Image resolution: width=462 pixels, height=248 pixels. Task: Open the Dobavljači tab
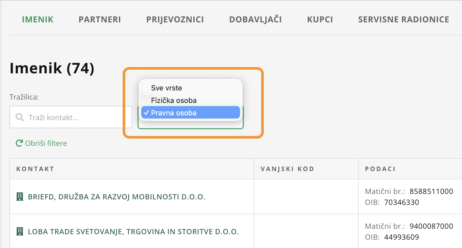255,19
